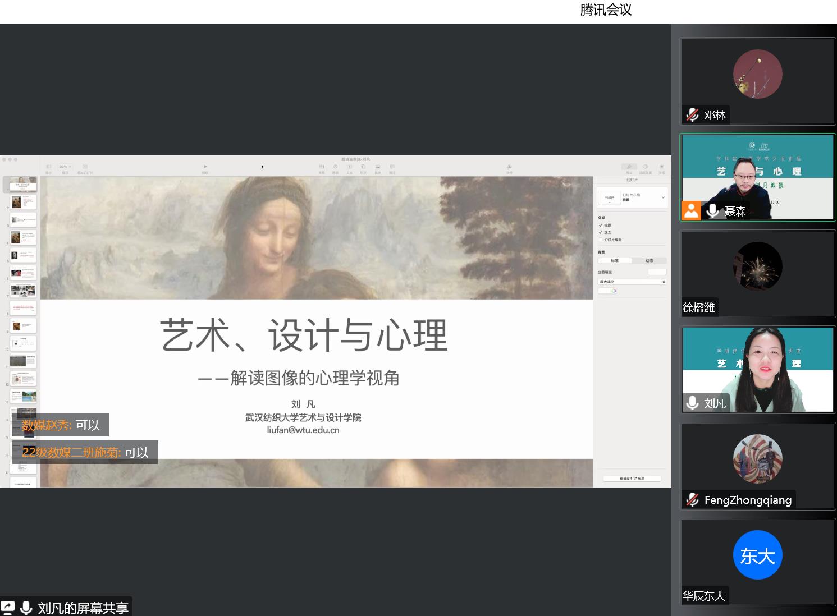Toggle the Body (正文) appearance checkbox
The width and height of the screenshot is (837, 616).
tap(601, 232)
